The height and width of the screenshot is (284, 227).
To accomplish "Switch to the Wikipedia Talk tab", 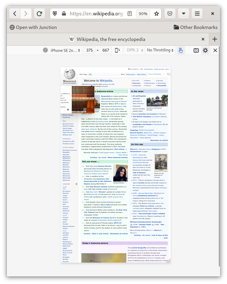I will [90, 74].
